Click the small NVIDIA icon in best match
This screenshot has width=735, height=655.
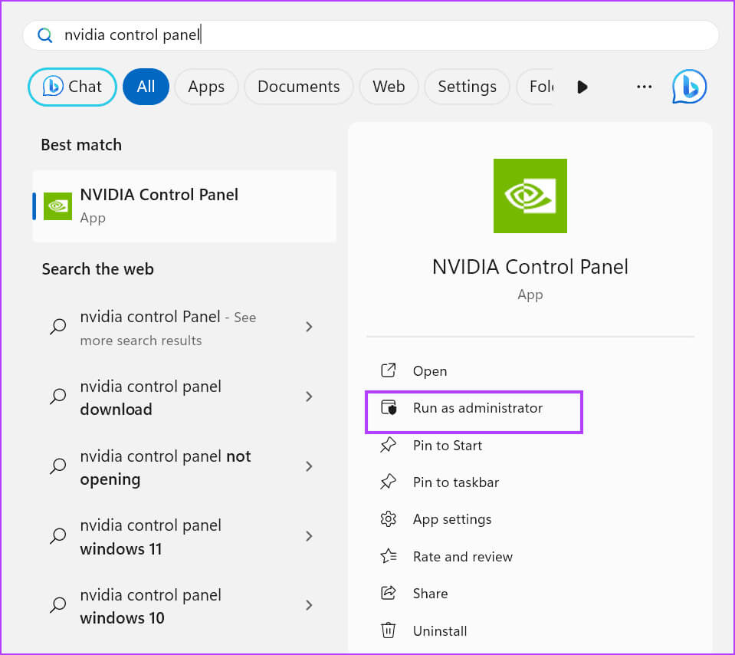coord(57,206)
